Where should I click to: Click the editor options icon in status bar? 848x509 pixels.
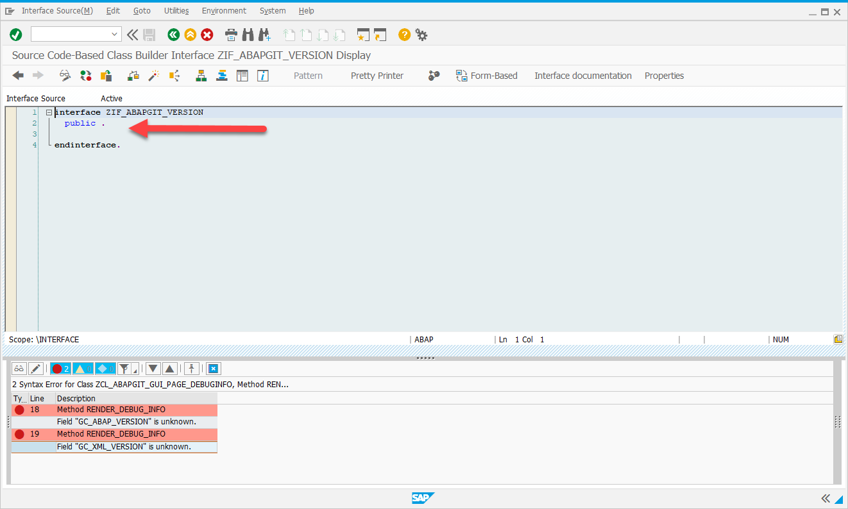point(838,339)
